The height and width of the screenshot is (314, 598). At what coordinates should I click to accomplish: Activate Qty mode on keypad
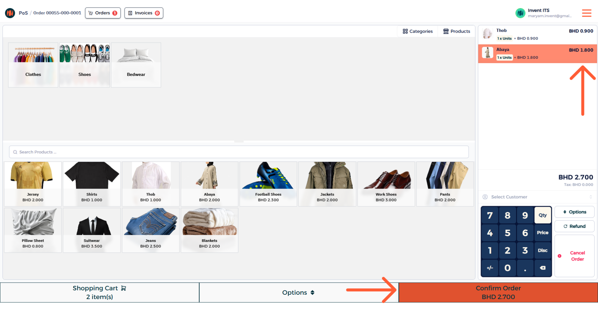point(543,215)
